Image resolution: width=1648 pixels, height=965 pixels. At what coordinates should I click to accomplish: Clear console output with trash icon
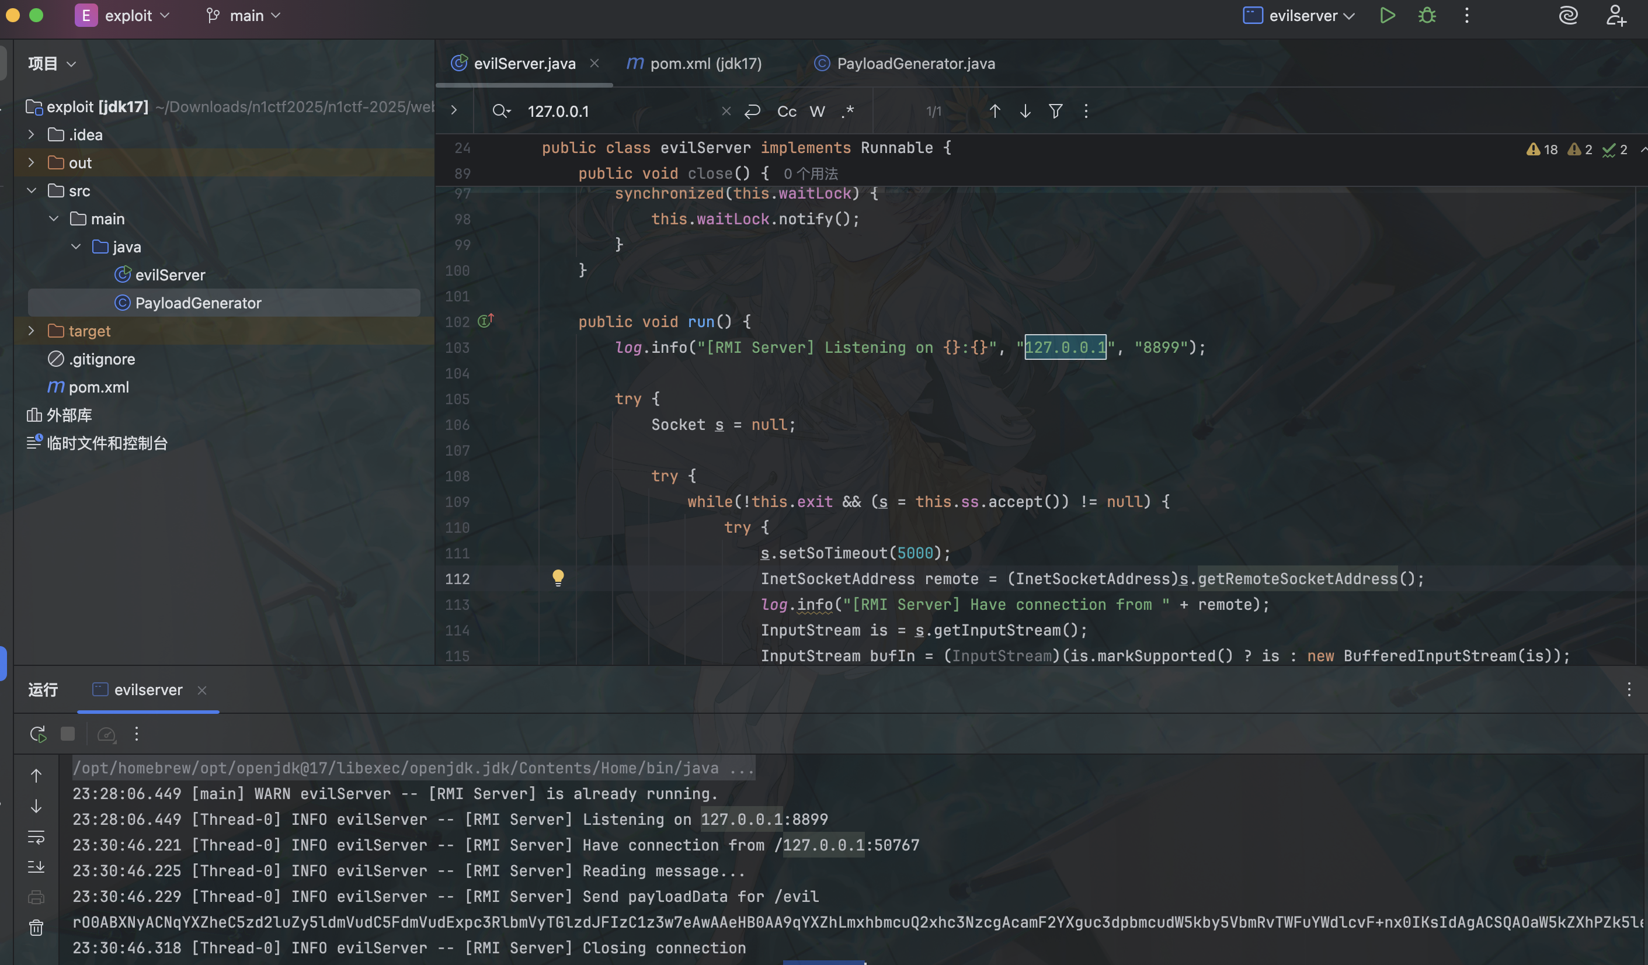36,928
